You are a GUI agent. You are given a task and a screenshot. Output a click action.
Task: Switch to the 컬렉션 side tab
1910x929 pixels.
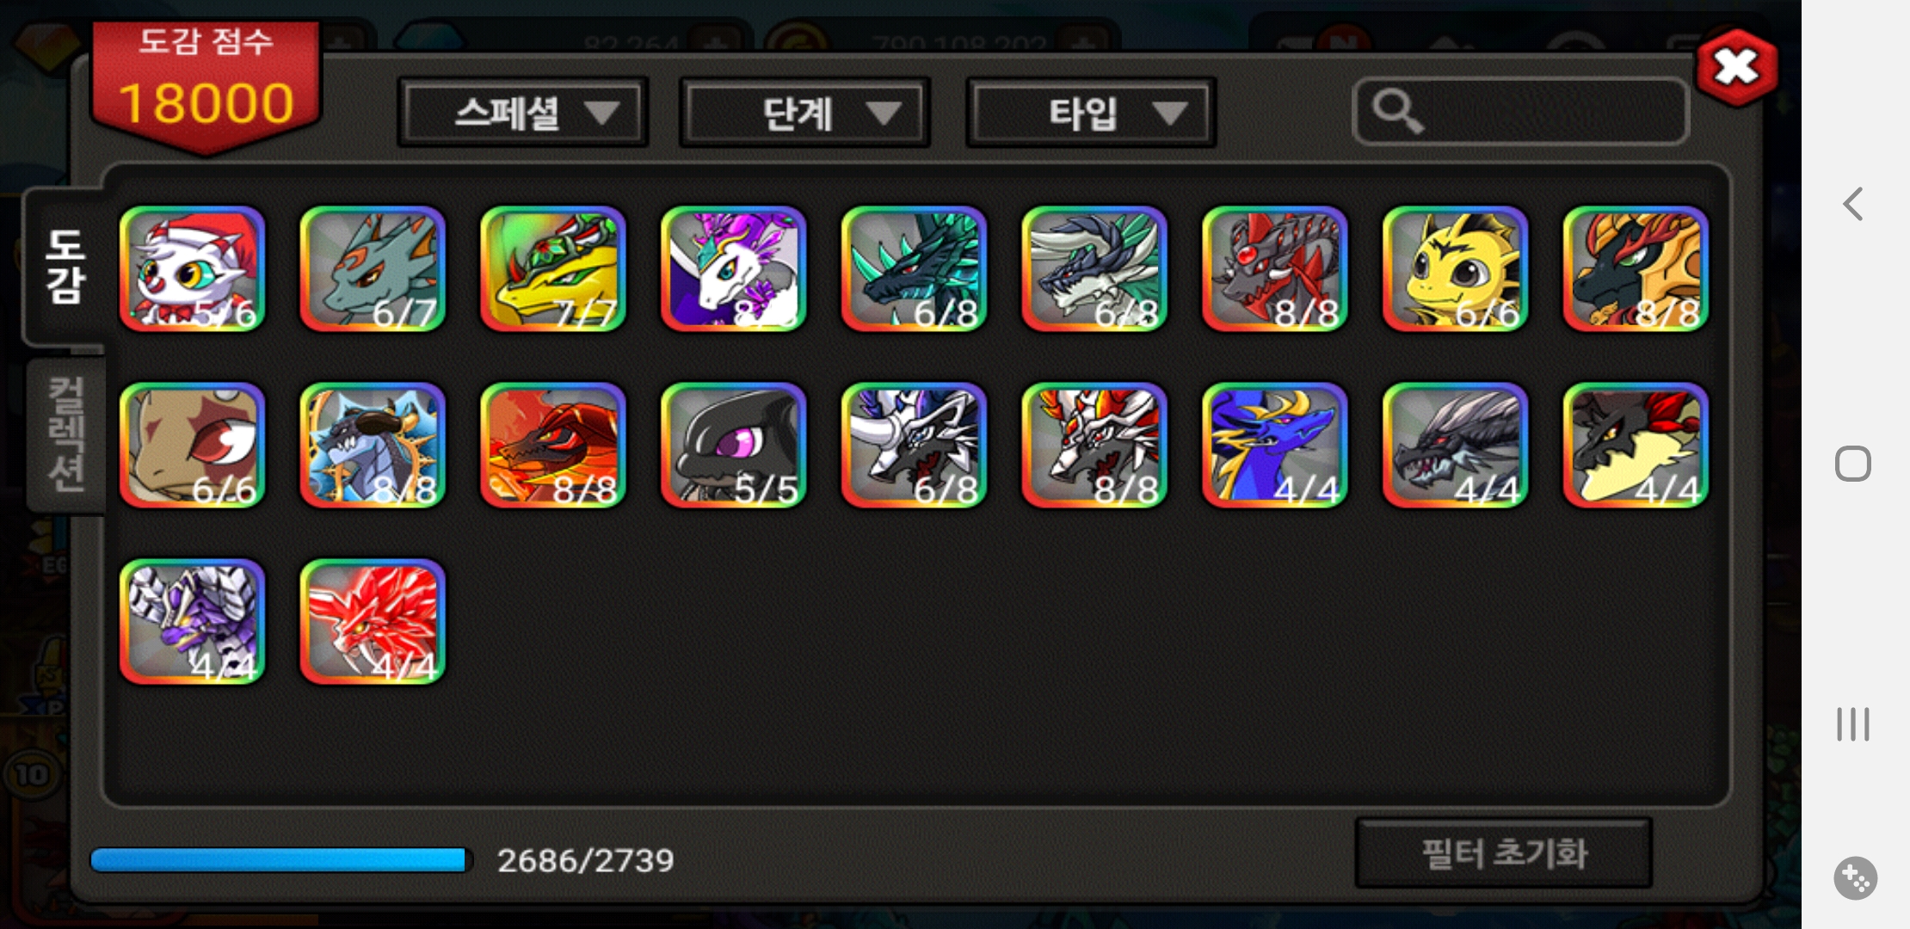[x=66, y=434]
